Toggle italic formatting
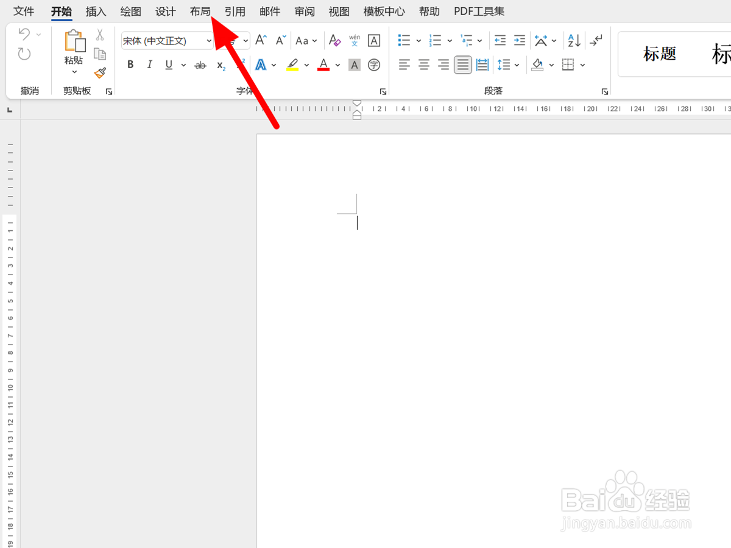Viewport: 731px width, 548px height. point(149,65)
